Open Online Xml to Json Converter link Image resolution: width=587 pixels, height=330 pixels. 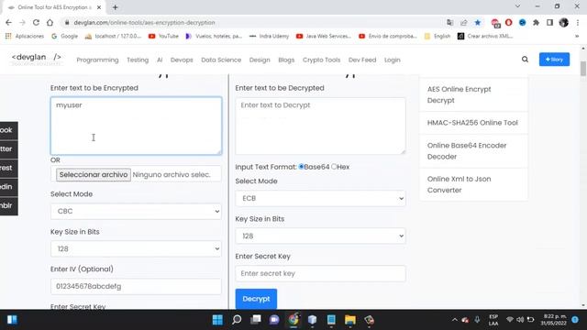pyautogui.click(x=459, y=184)
